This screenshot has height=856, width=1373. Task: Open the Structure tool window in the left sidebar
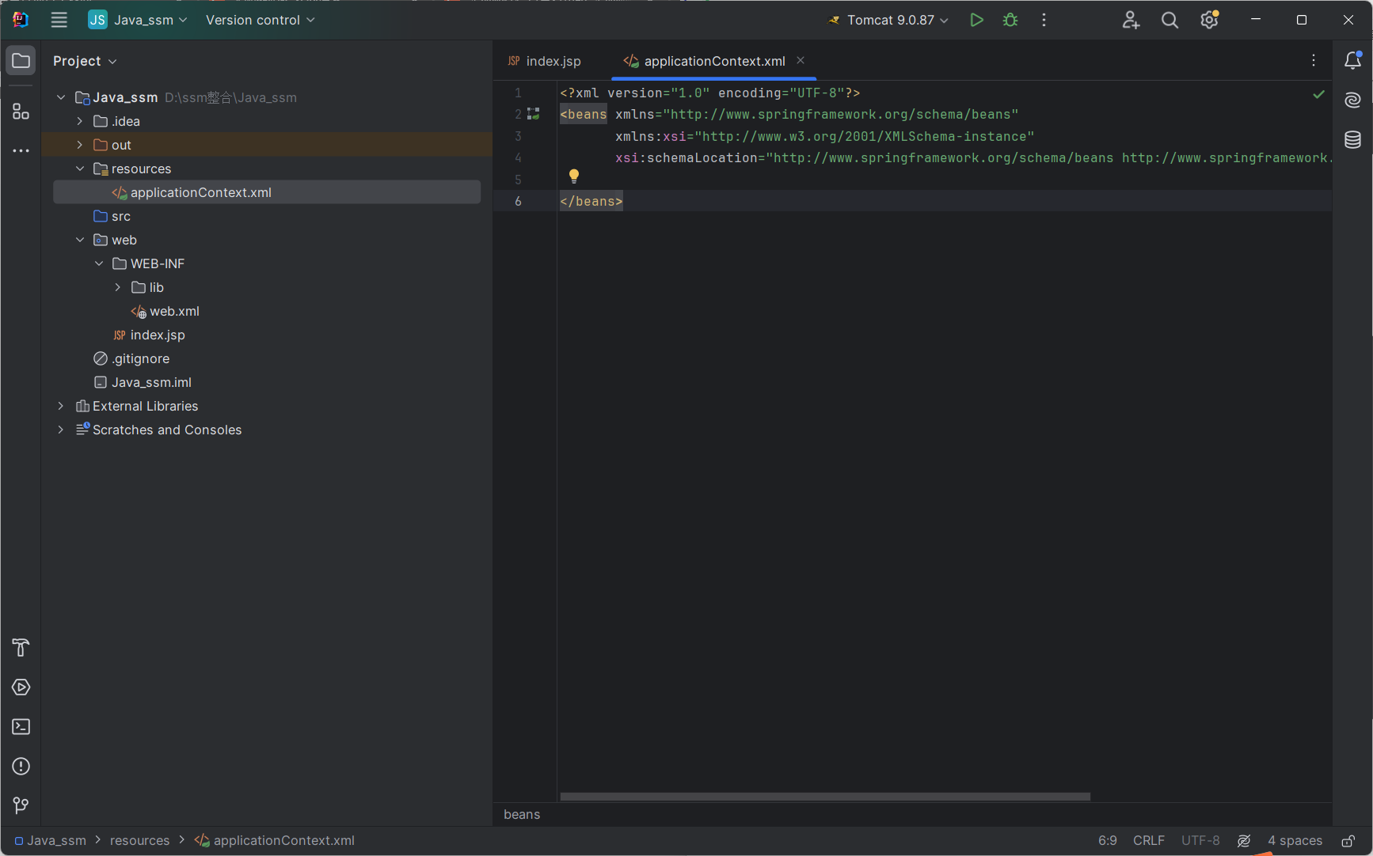(x=21, y=112)
